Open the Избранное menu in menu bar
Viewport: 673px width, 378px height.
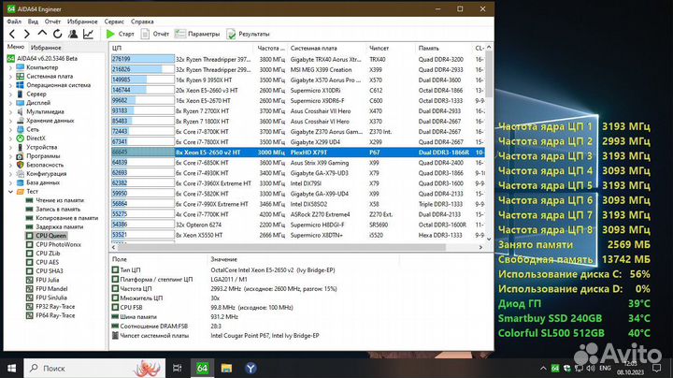pos(82,22)
